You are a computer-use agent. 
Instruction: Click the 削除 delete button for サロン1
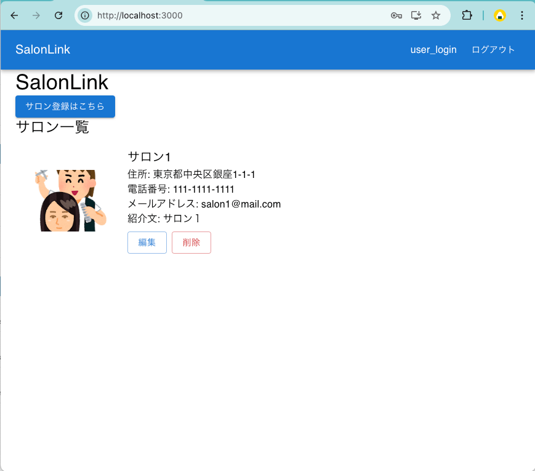pos(191,243)
